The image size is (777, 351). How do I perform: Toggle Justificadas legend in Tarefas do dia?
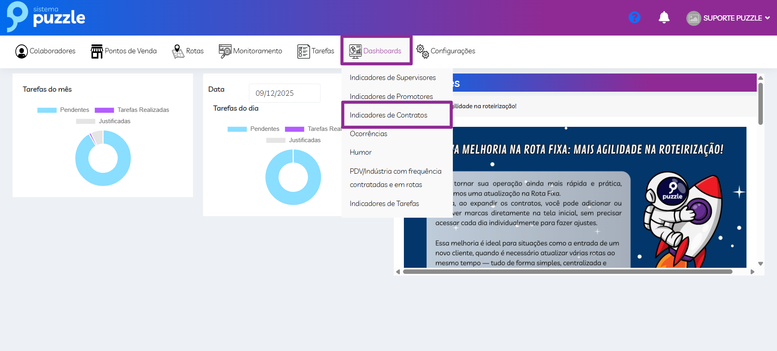click(293, 140)
